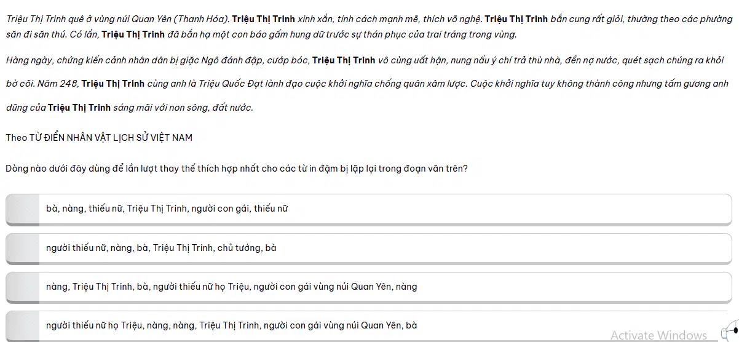
Task: Click the bold "Triệu Thị Trinh" before "xinh xắn"
Action: [x=263, y=19]
